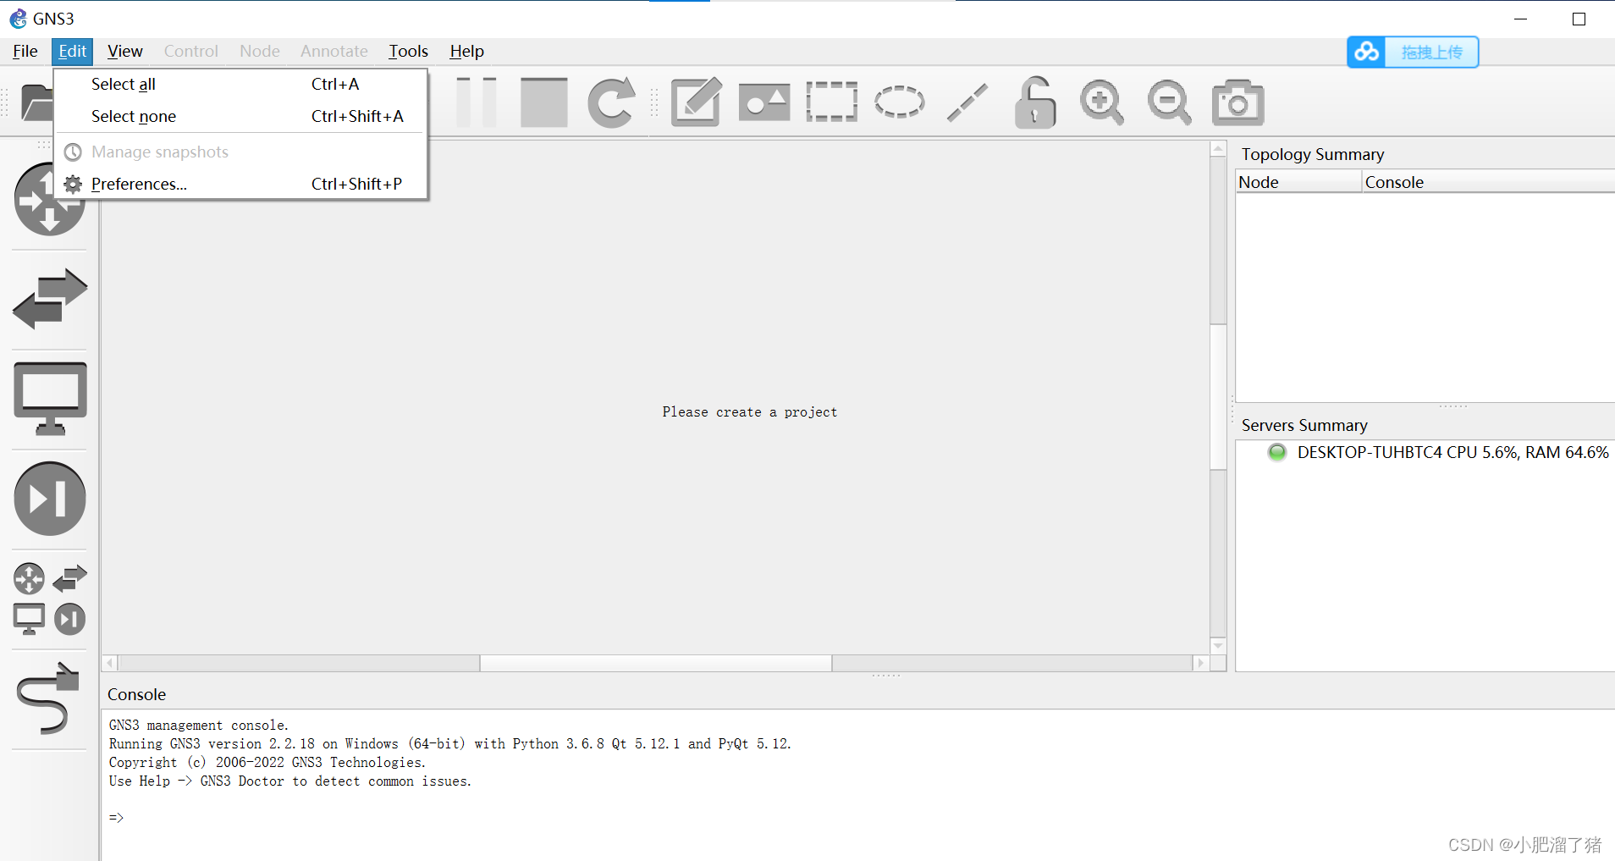
Task: Click the lock/unlock items icon
Action: click(x=1034, y=102)
